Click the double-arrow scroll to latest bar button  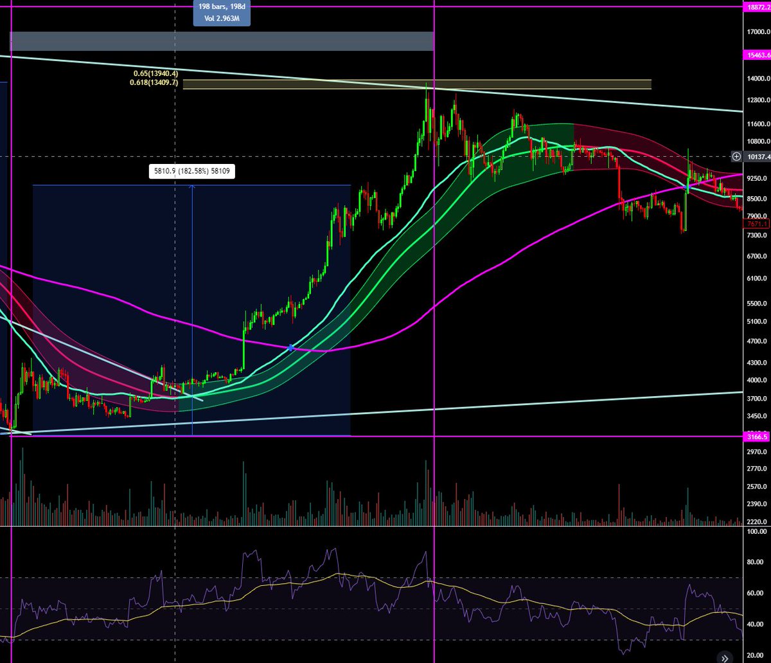coord(724,658)
